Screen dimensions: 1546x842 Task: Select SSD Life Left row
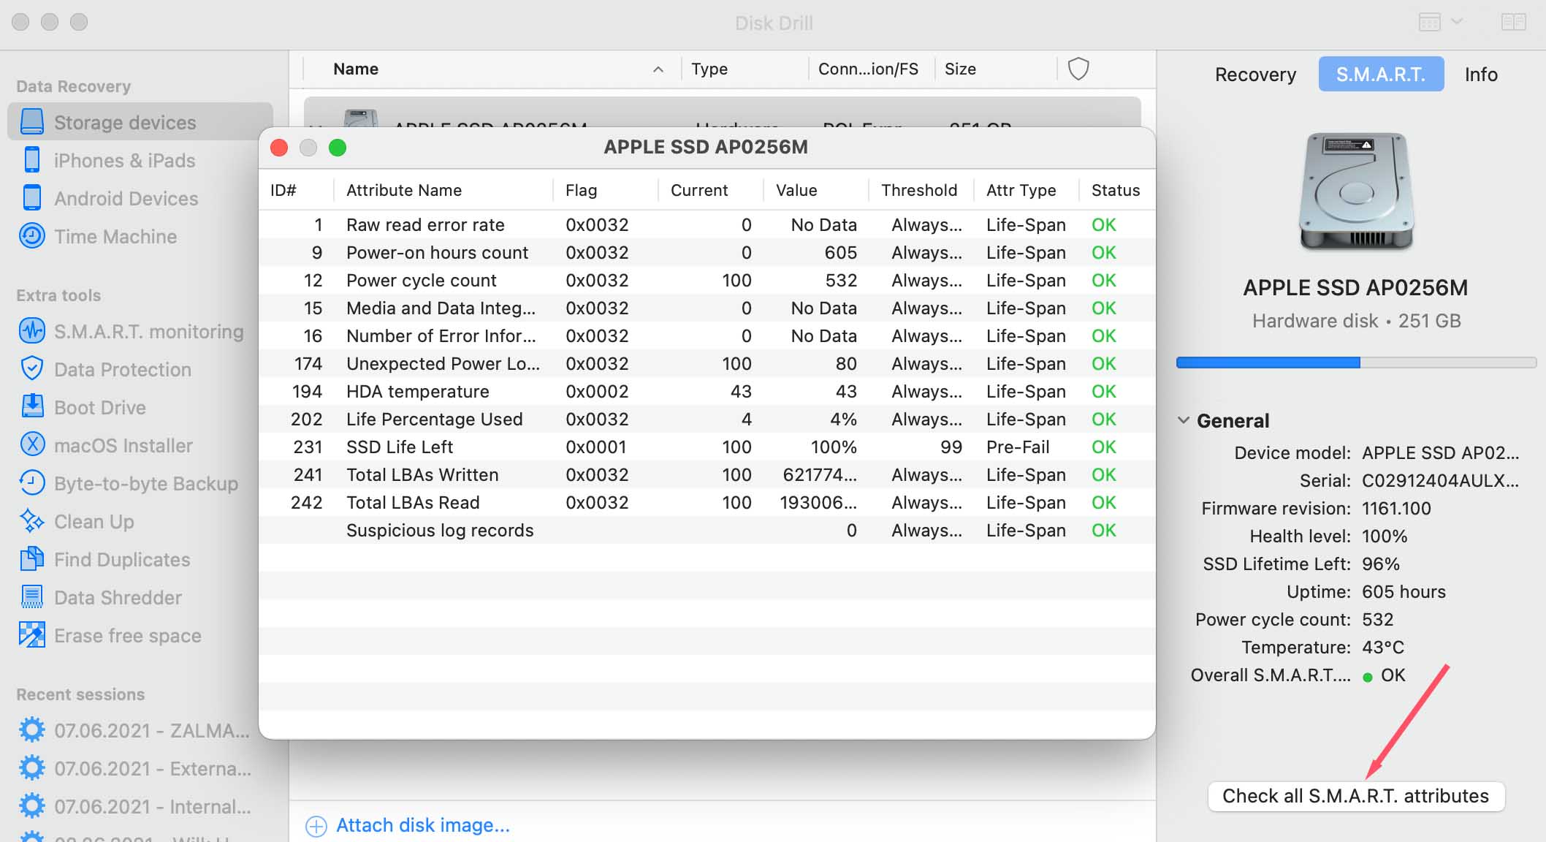(707, 447)
